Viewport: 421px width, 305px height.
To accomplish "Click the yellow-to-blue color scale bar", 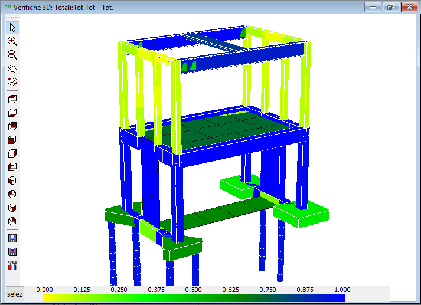I will [194, 298].
